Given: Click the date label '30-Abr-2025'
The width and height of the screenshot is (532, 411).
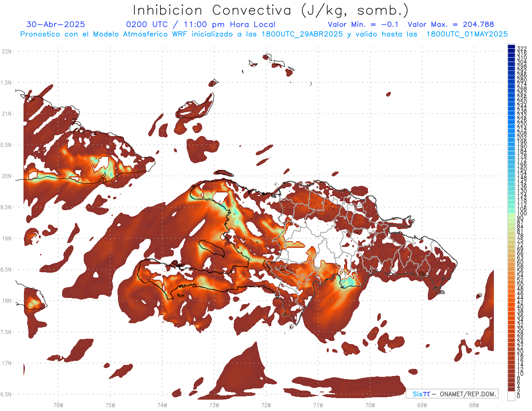Looking at the screenshot, I should (x=56, y=24).
